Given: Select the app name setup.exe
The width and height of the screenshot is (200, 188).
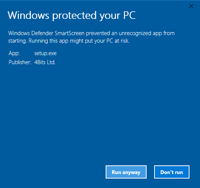Looking at the screenshot, I should point(45,53).
